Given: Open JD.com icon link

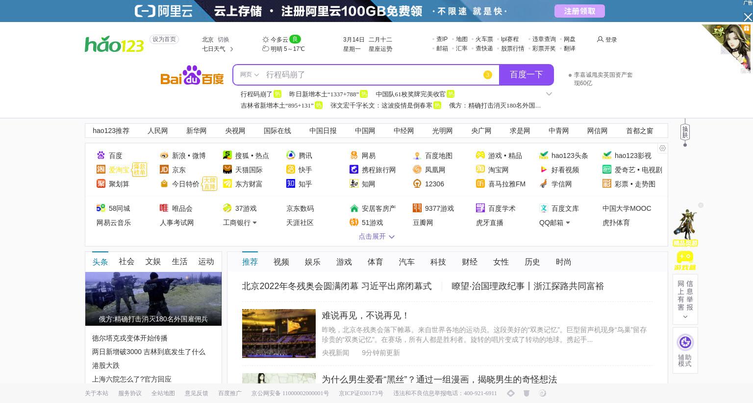Looking at the screenshot, I should (164, 170).
